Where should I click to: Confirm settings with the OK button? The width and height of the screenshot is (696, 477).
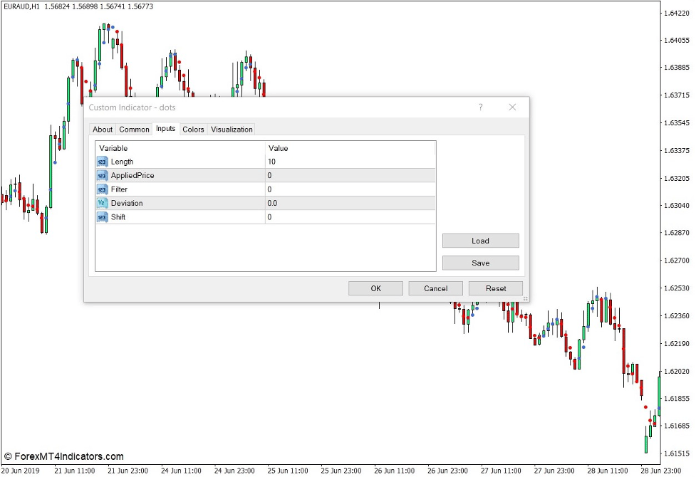tap(375, 288)
